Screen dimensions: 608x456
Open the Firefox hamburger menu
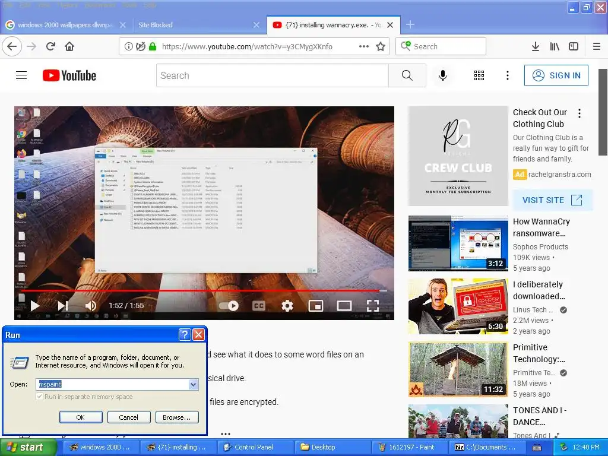(596, 46)
